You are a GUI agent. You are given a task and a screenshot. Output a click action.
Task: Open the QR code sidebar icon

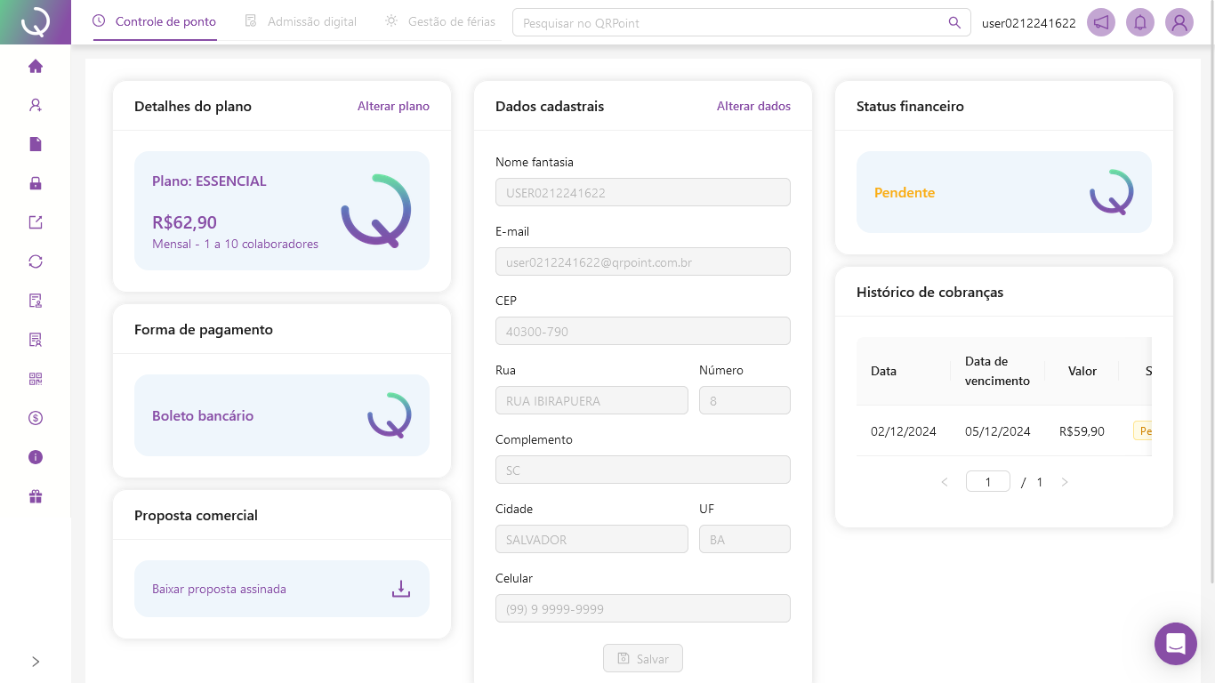pyautogui.click(x=36, y=379)
